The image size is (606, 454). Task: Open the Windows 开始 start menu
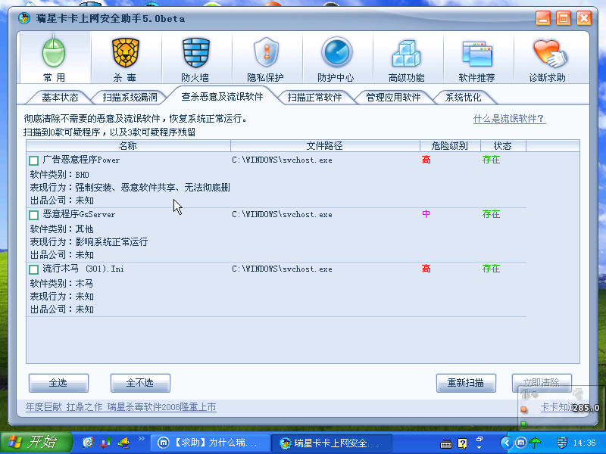[x=36, y=443]
